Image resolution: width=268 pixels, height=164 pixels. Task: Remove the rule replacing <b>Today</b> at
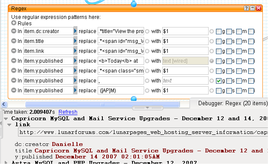click(14, 61)
